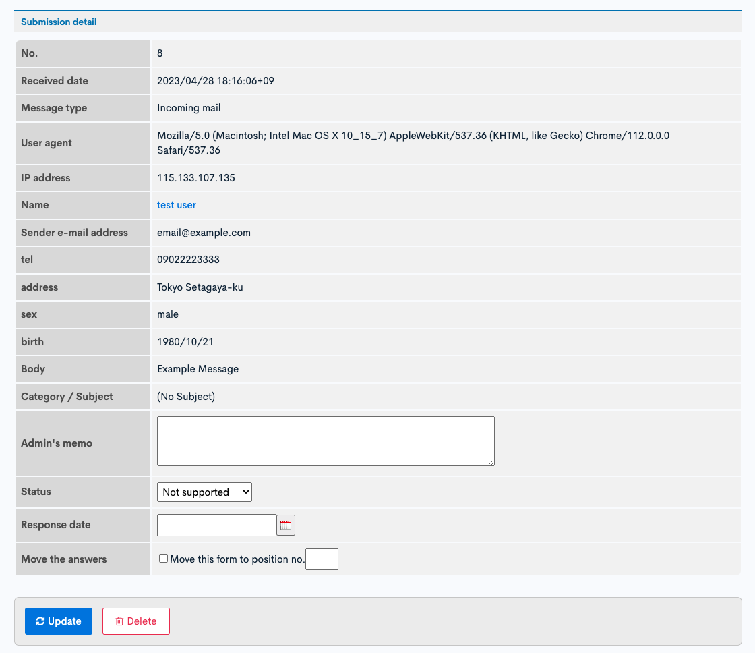Image resolution: width=755 pixels, height=653 pixels.
Task: Click the Response date input field
Action: (x=216, y=525)
